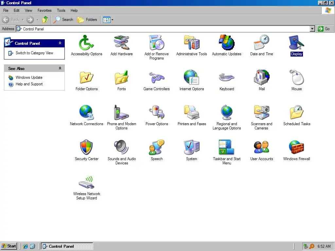Click the system tray clock
This screenshot has height=251, width=335.
324,246
